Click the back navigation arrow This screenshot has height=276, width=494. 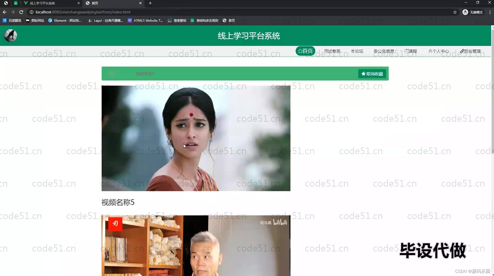click(4, 12)
